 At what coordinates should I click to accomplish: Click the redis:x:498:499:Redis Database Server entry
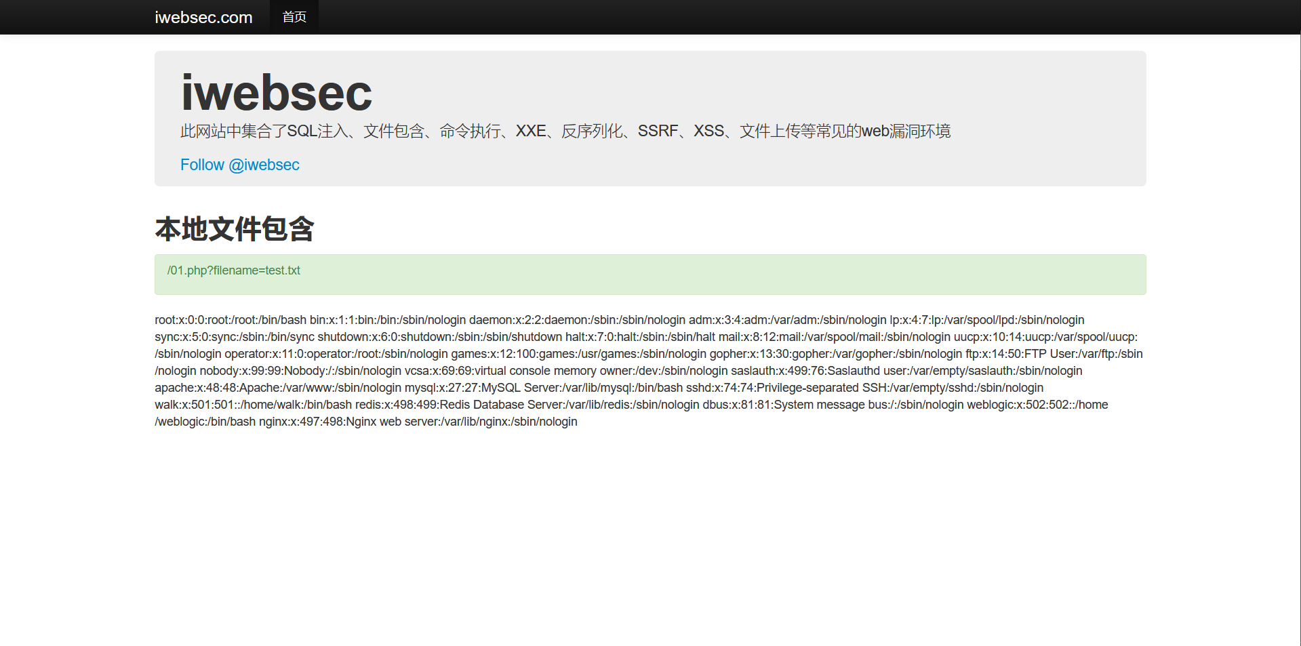point(527,405)
